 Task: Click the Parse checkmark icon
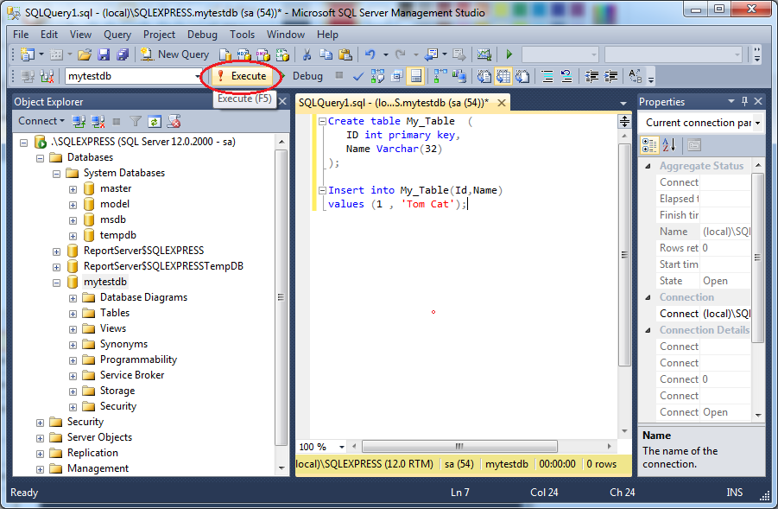357,76
